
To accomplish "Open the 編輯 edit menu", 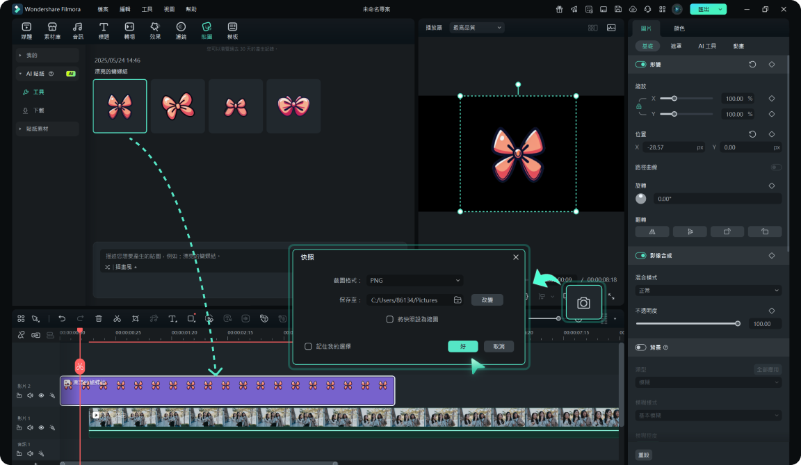I will point(124,9).
